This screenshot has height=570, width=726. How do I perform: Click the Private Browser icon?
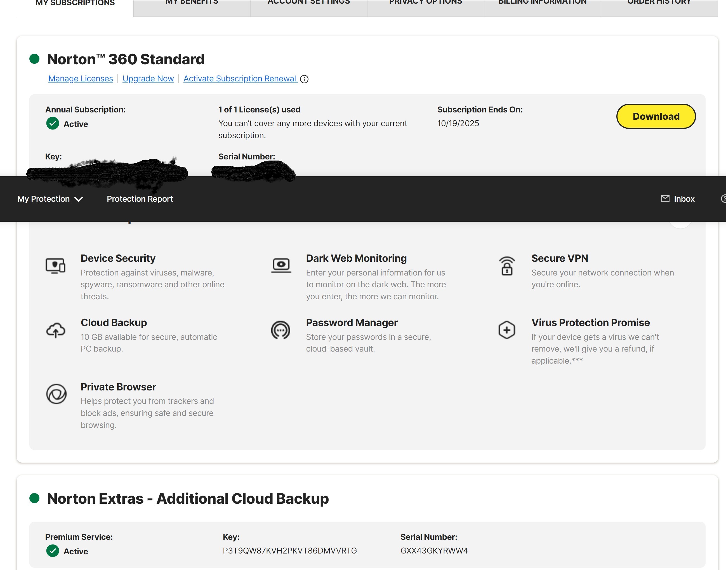(56, 394)
